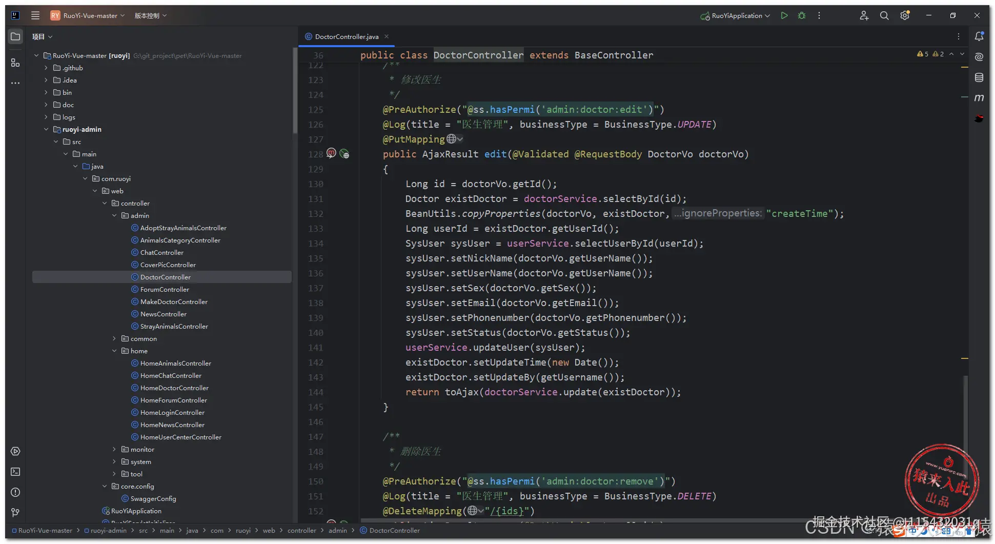The width and height of the screenshot is (995, 544).
Task: Click the sticky DoctorController class header line
Action: click(506, 55)
